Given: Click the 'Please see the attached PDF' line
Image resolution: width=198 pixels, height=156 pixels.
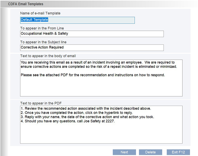Looking at the screenshot, I should [93, 75].
